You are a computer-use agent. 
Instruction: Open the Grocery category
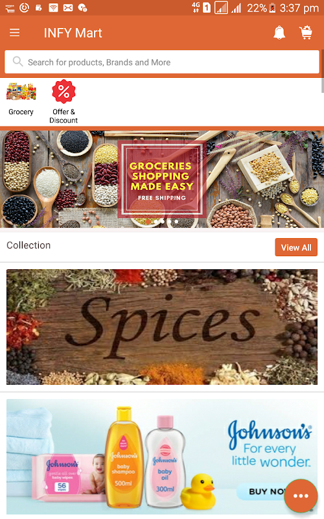(21, 99)
